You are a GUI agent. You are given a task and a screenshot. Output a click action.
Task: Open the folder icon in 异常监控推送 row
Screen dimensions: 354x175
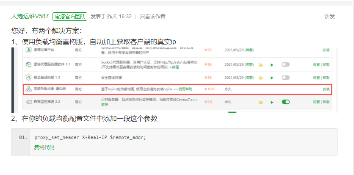(261, 102)
